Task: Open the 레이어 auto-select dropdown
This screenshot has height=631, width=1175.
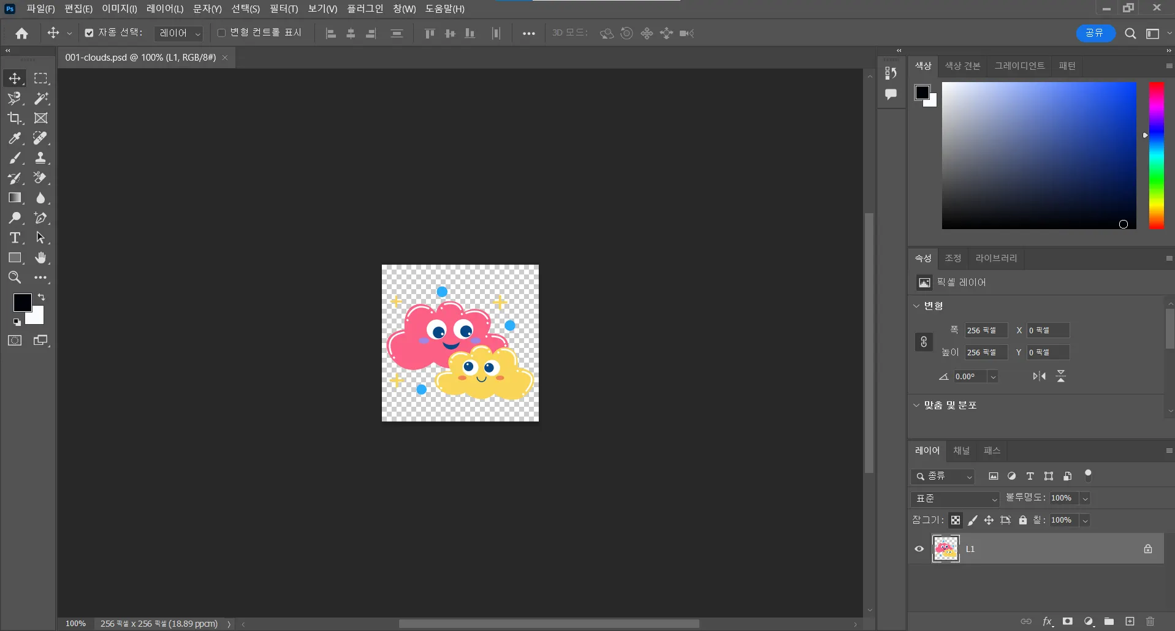Action: pos(178,33)
